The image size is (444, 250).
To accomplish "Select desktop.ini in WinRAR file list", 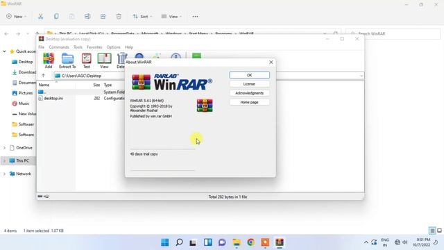I will point(53,99).
